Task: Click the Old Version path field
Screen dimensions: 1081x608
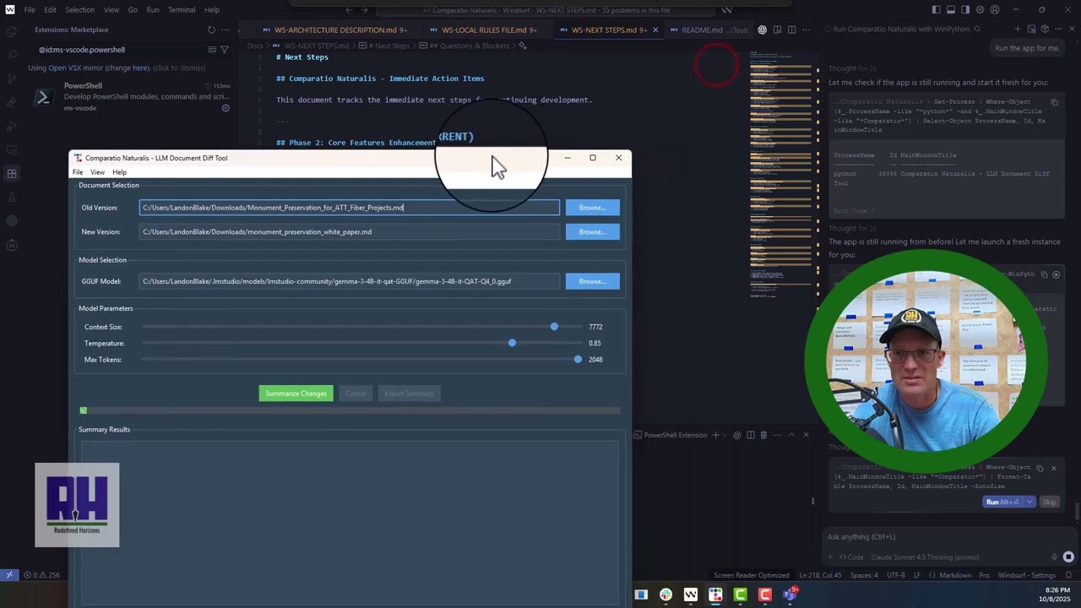Action: tap(350, 208)
